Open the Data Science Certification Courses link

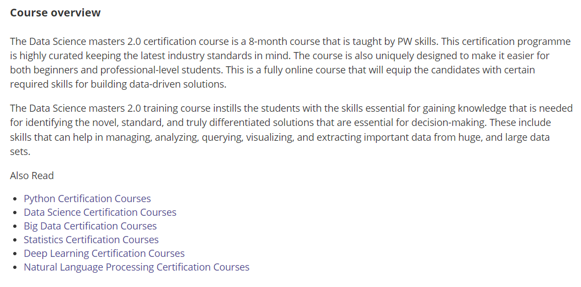tap(100, 212)
